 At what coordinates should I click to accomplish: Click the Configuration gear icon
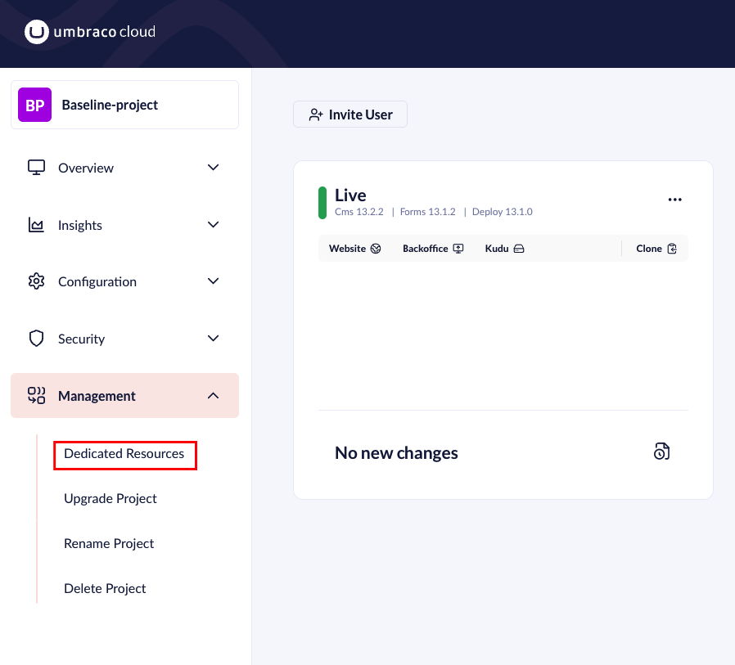(36, 281)
